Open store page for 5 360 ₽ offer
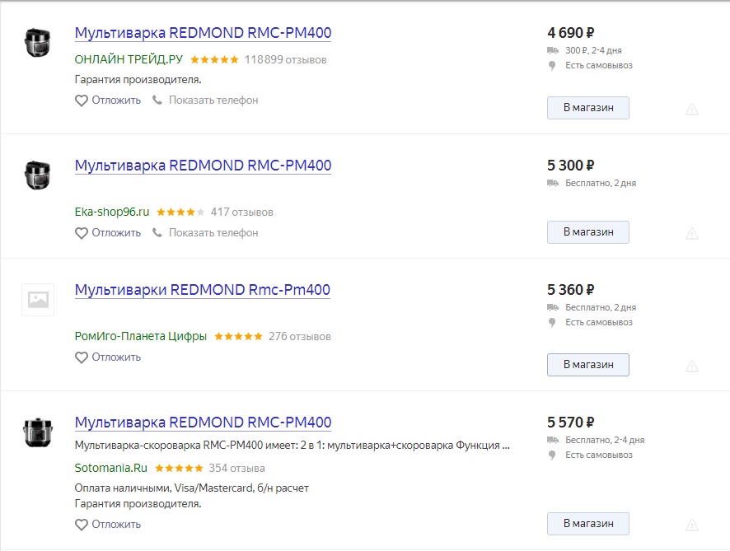This screenshot has height=551, width=730. (x=588, y=365)
